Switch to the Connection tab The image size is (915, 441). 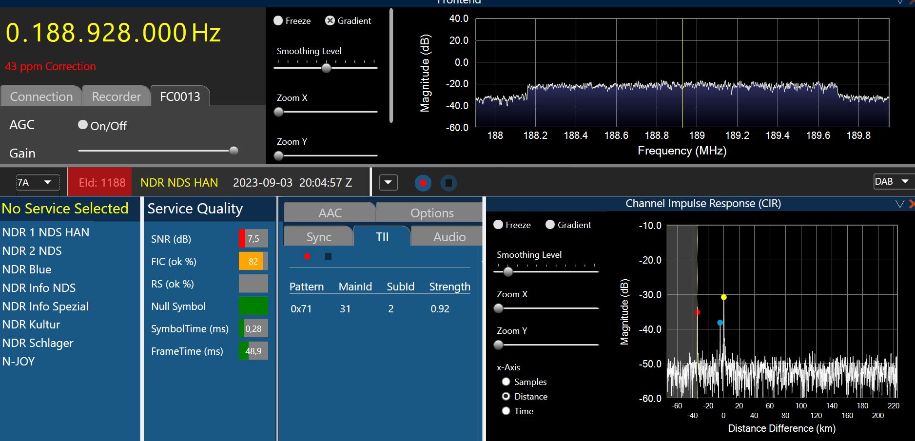pos(41,96)
